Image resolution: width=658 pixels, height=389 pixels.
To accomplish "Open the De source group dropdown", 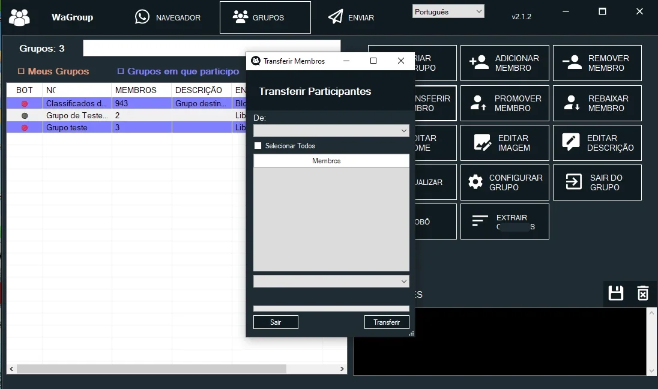I will coord(331,130).
